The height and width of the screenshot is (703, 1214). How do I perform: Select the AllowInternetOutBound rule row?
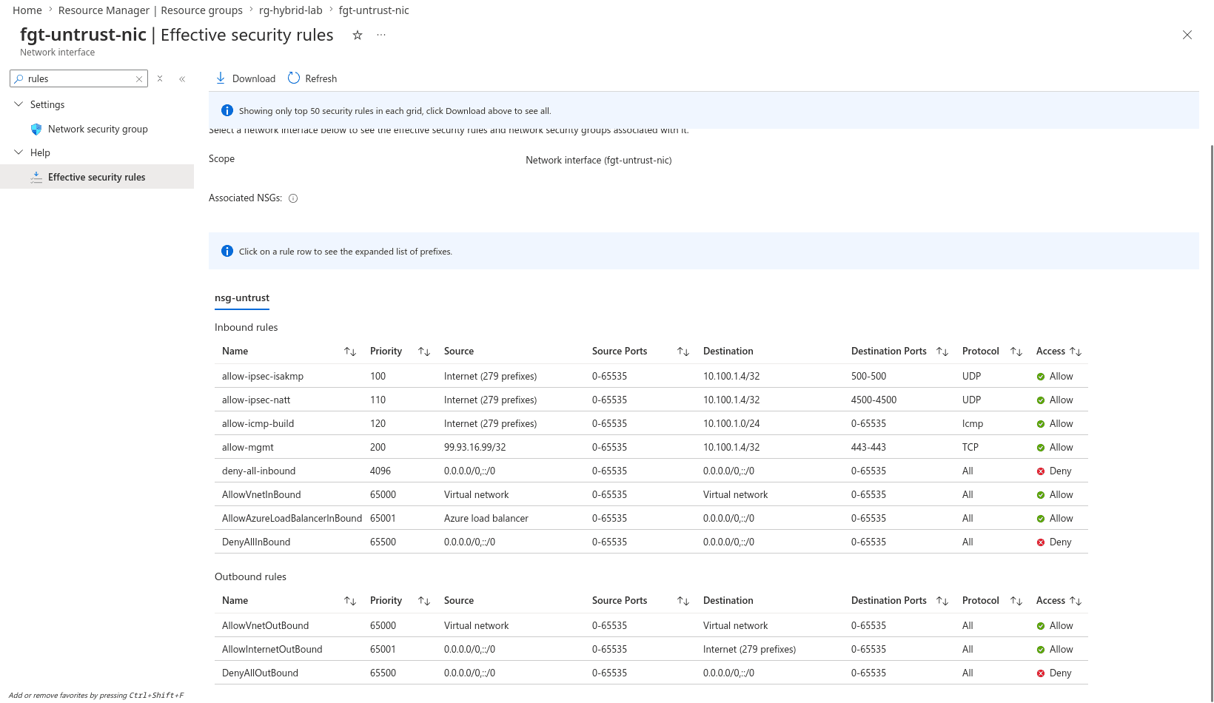(x=651, y=649)
